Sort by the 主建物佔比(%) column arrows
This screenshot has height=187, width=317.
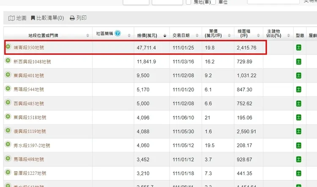[x=289, y=36]
